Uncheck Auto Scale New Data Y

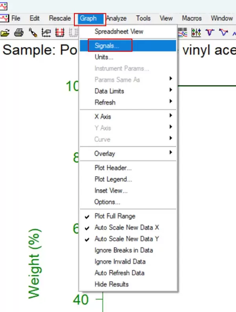click(127, 239)
